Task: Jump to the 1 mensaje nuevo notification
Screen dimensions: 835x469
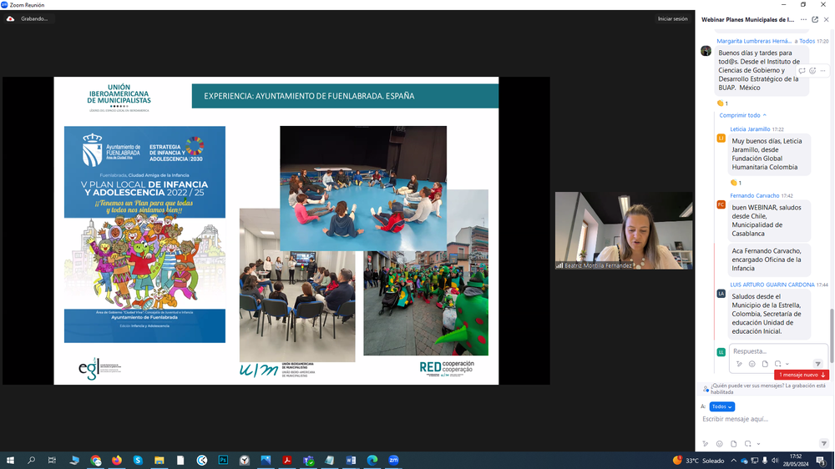Action: click(801, 375)
